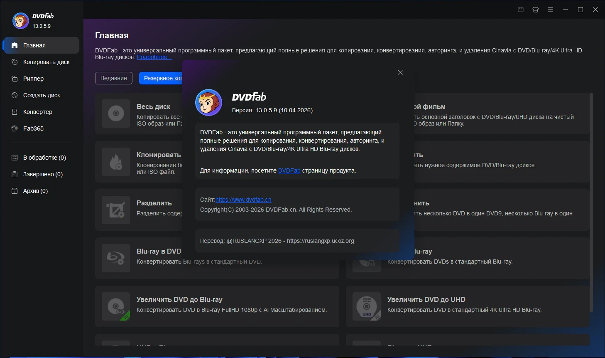This screenshot has height=358, width=605.
Task: Choose the Увеличить DVD до Blu-ray card
Action: (217, 306)
